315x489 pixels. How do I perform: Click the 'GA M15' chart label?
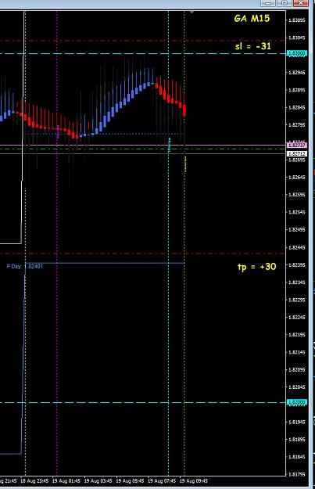(x=252, y=19)
